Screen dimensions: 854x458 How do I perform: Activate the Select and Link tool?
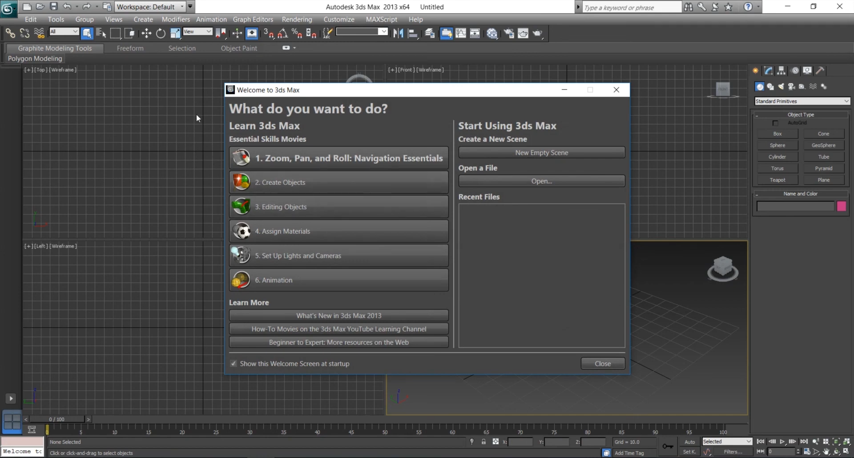coord(10,33)
